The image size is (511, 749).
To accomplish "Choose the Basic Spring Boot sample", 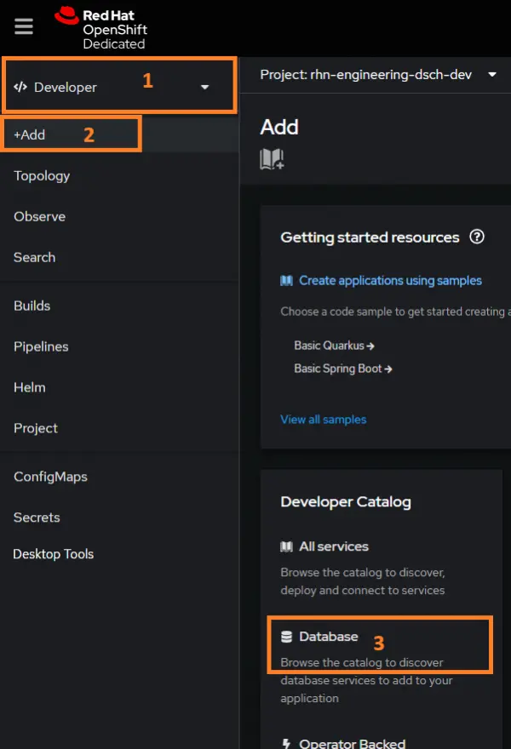I will (342, 369).
